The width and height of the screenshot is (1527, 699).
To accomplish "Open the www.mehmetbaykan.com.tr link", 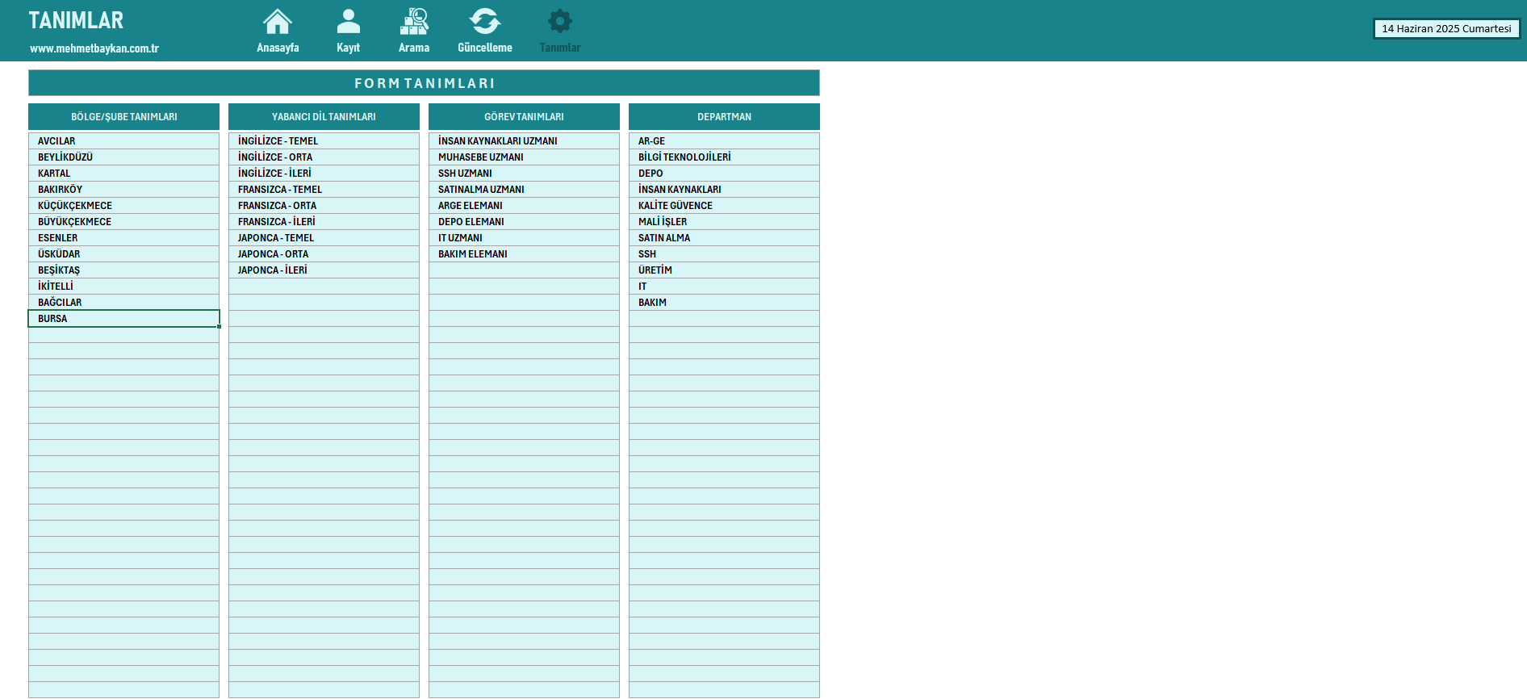I will pyautogui.click(x=94, y=48).
